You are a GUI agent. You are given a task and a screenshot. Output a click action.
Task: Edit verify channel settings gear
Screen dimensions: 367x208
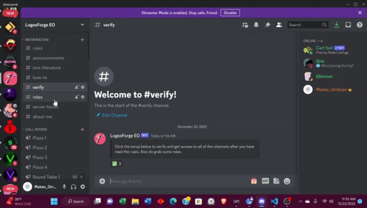[83, 87]
